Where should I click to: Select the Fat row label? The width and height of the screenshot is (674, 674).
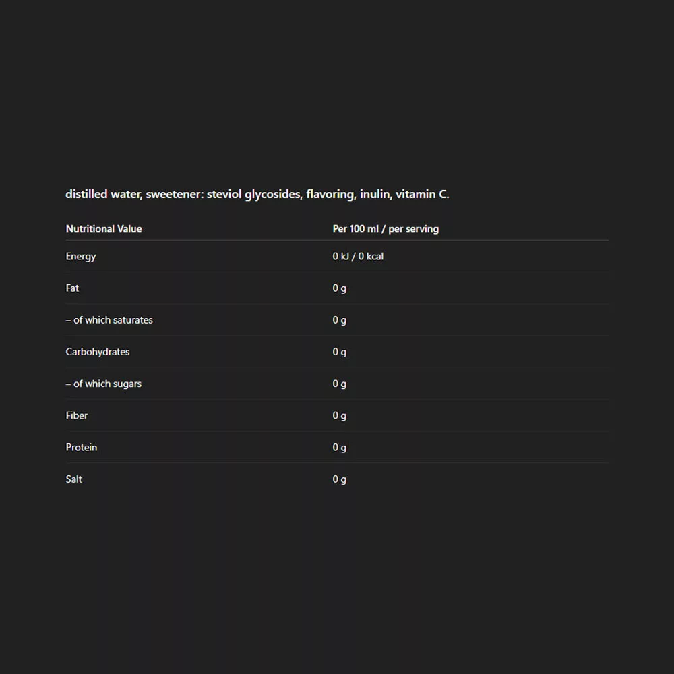click(x=72, y=288)
